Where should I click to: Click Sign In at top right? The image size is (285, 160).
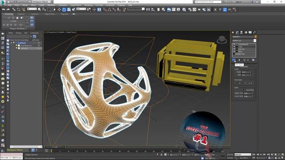(238, 2)
